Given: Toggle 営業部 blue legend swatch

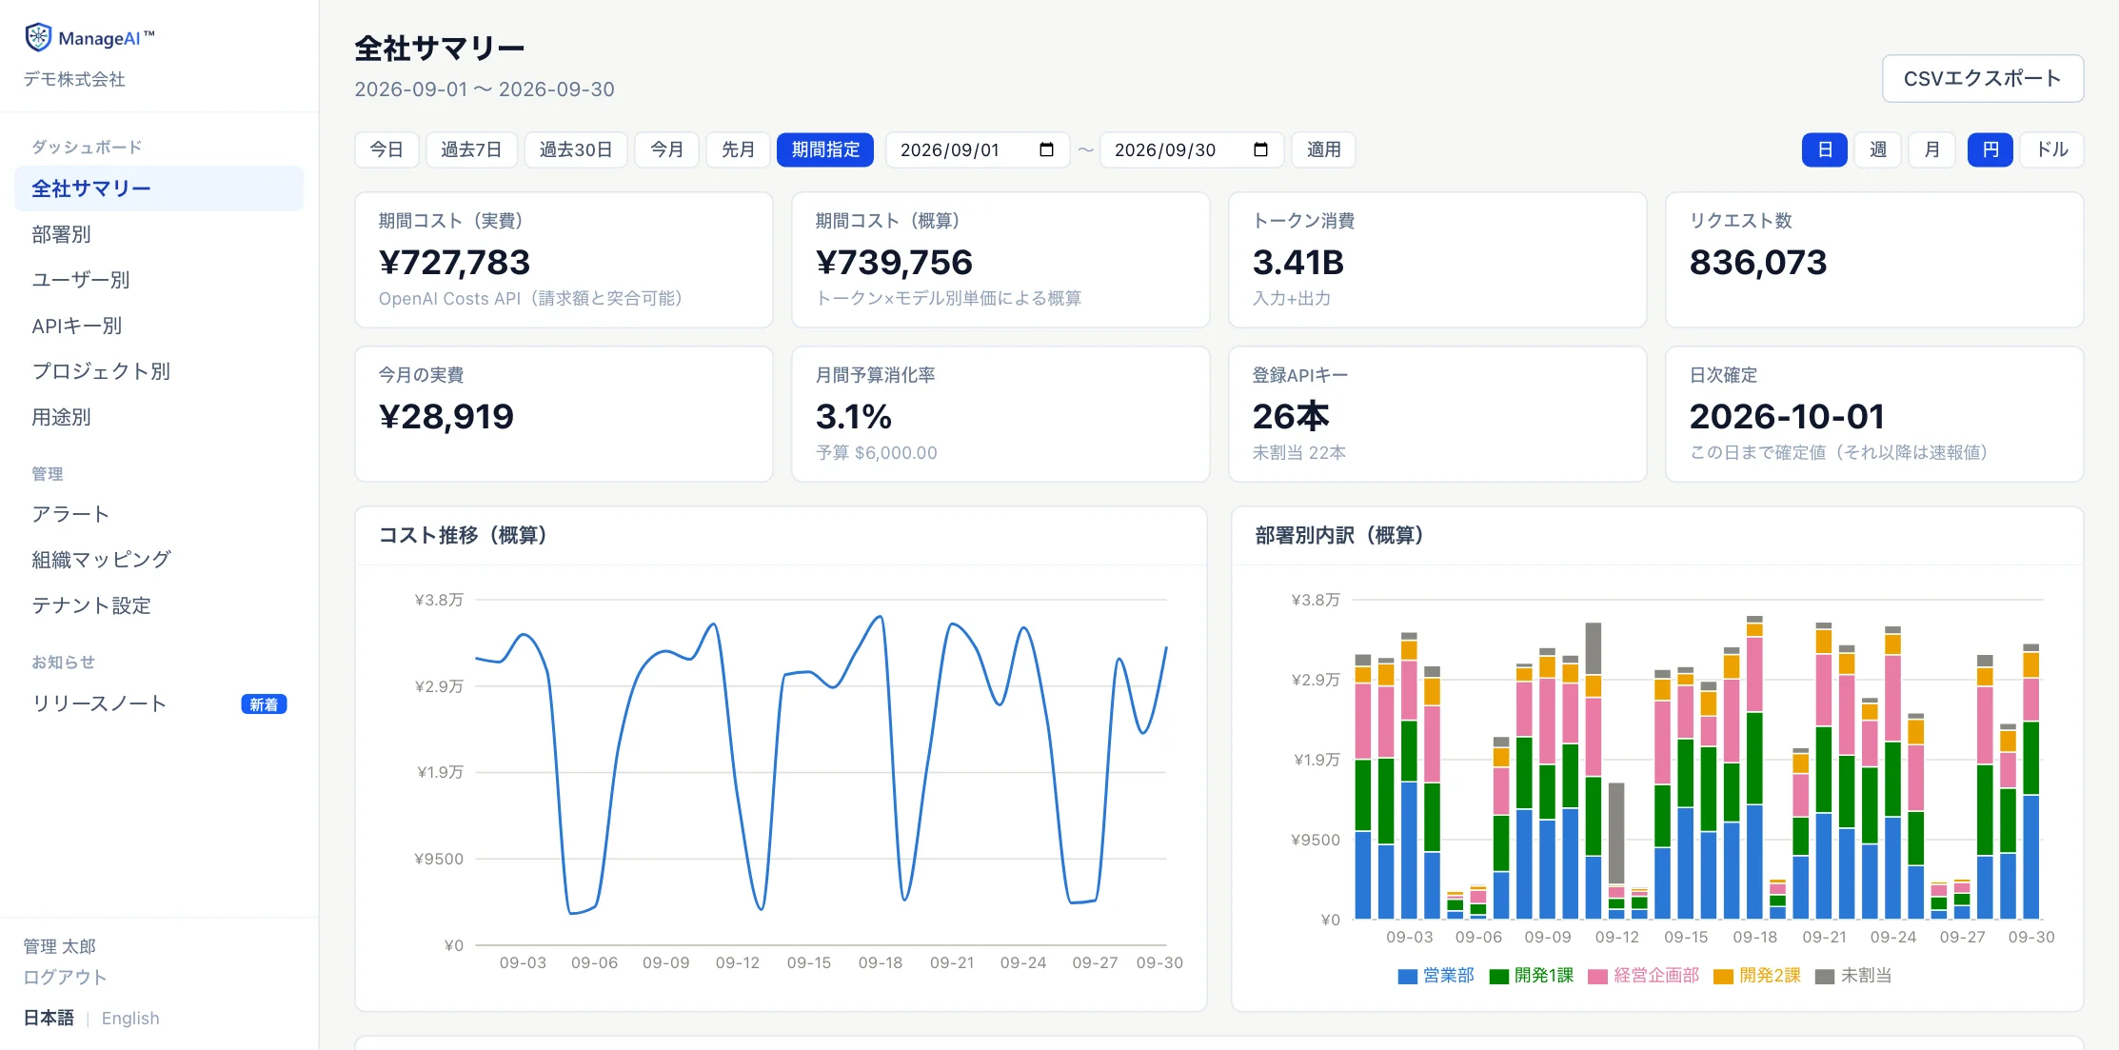Looking at the screenshot, I should coord(1407,976).
